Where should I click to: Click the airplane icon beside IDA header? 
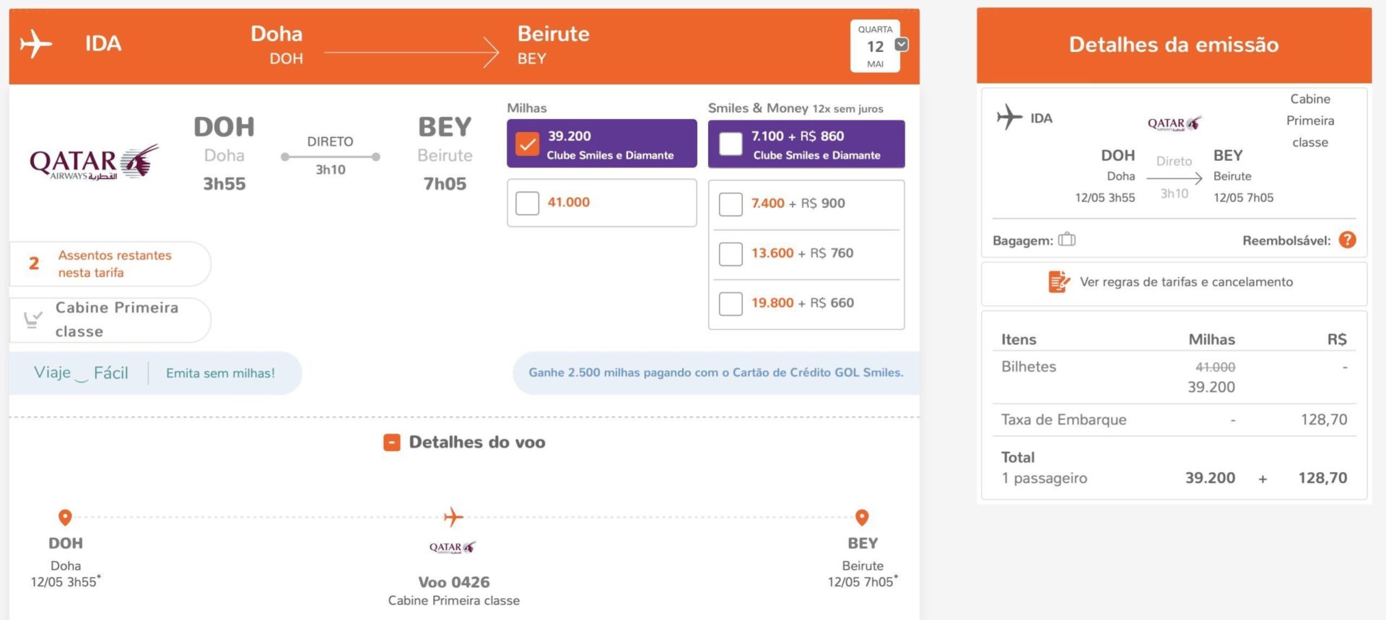click(36, 44)
